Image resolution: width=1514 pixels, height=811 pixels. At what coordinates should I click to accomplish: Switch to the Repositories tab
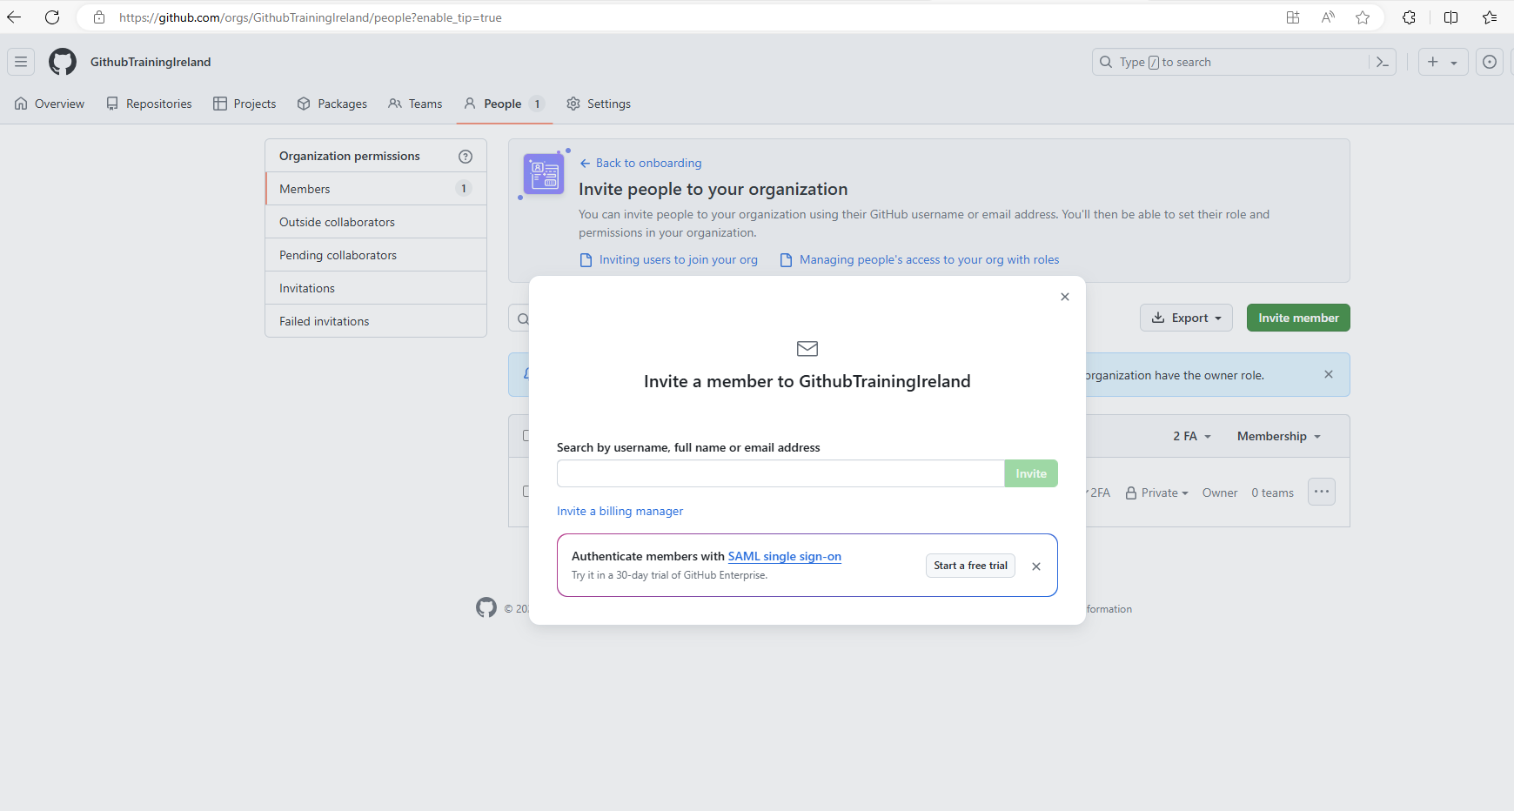click(149, 104)
